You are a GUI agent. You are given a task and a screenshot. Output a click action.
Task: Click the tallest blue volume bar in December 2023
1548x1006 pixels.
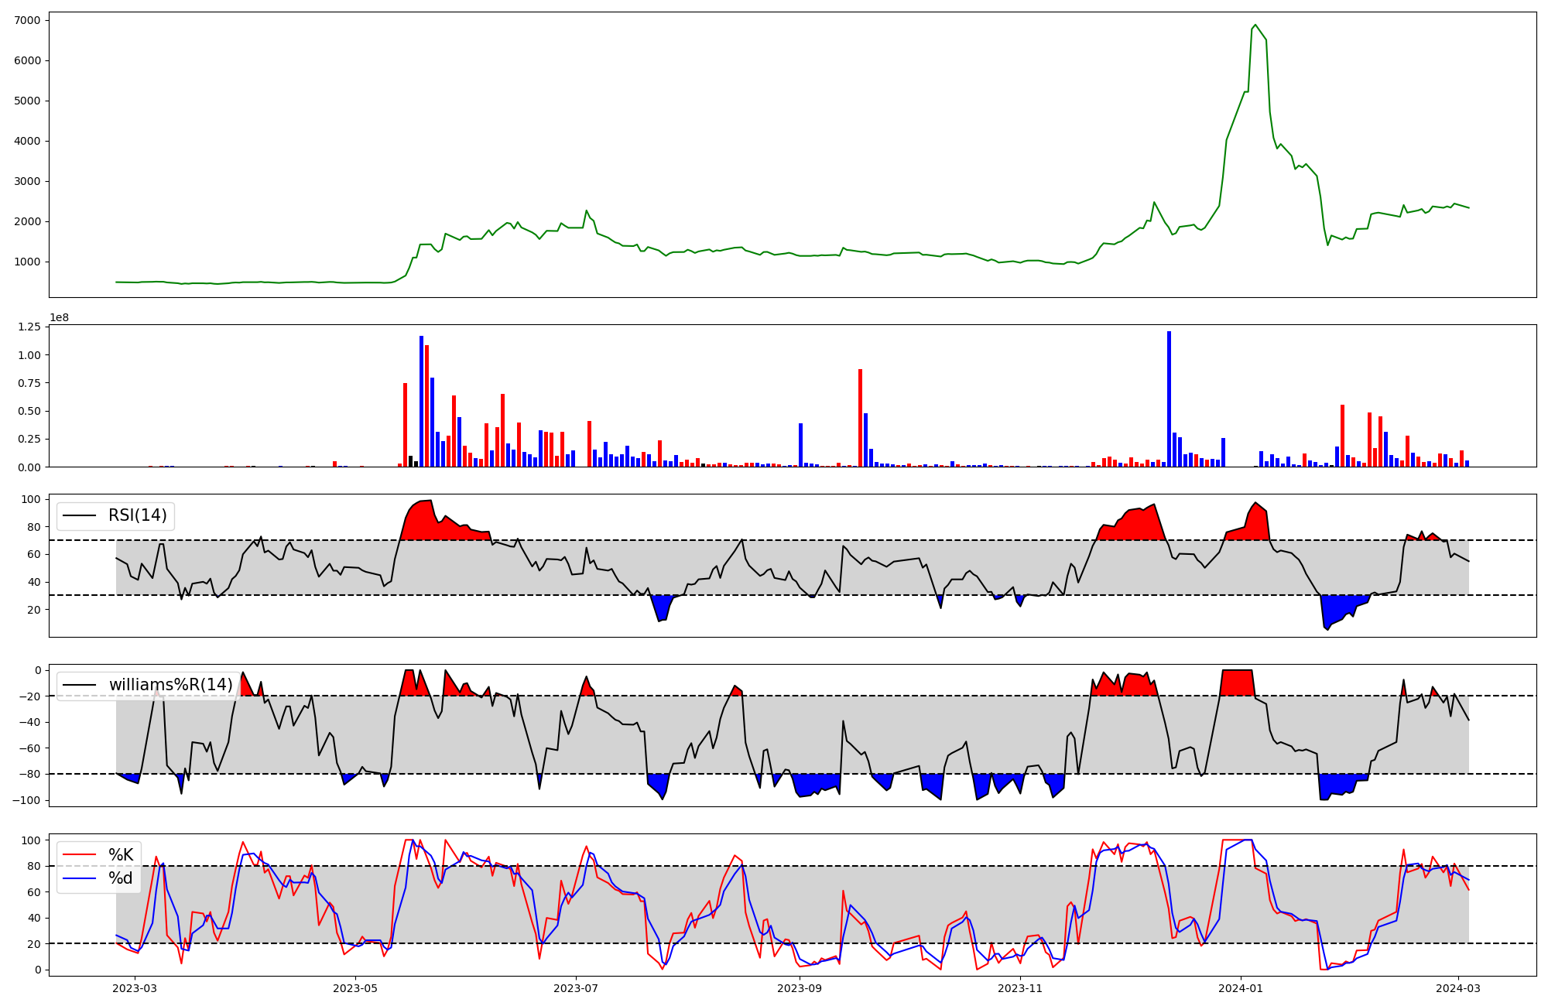(1169, 399)
